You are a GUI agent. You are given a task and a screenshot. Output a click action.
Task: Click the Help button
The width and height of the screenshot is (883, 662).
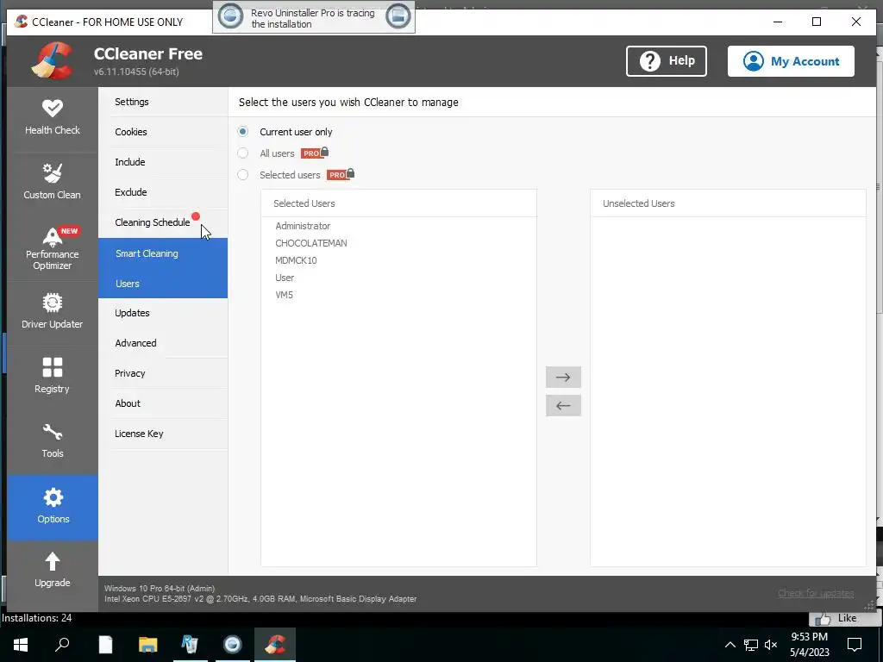tap(667, 61)
